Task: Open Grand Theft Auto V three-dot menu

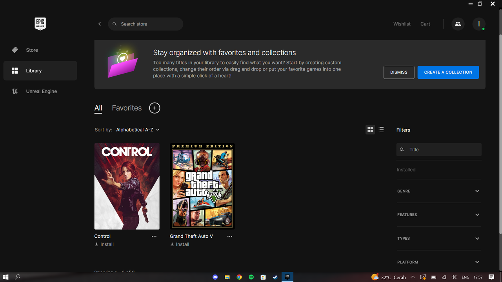Action: [x=230, y=236]
